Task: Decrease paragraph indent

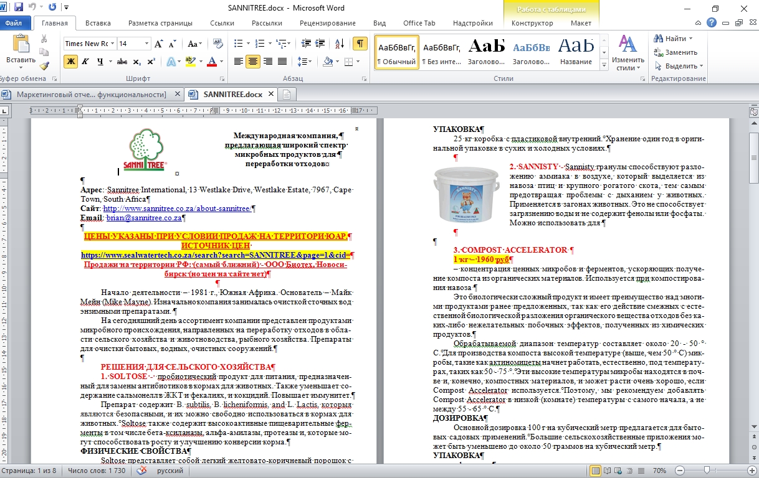Action: [x=305, y=44]
